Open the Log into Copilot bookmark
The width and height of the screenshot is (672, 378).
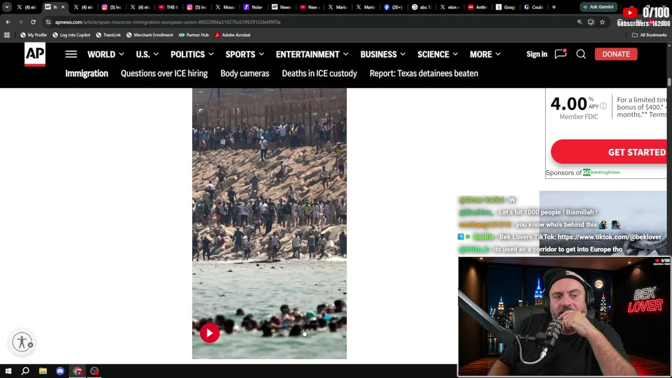pos(71,35)
